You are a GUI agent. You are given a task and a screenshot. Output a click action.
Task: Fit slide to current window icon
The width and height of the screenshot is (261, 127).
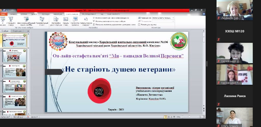pos(203,117)
